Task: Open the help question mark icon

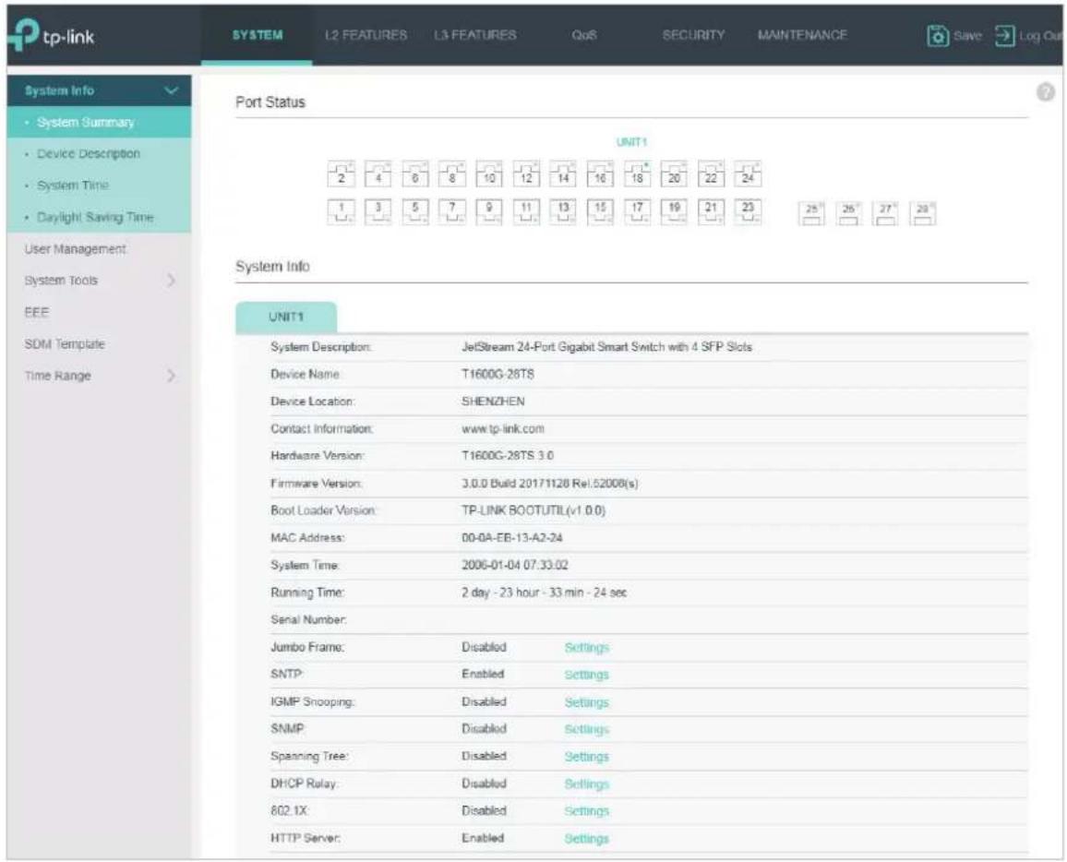Action: coord(1045,92)
